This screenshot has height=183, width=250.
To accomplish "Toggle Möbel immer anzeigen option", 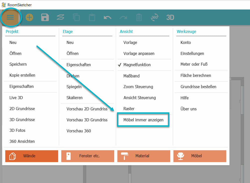I will (x=143, y=120).
